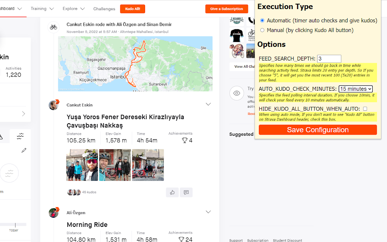This screenshot has height=242, width=387.
Task: Click the bicycle ride icon beside the group ride entry
Action: click(x=53, y=27)
